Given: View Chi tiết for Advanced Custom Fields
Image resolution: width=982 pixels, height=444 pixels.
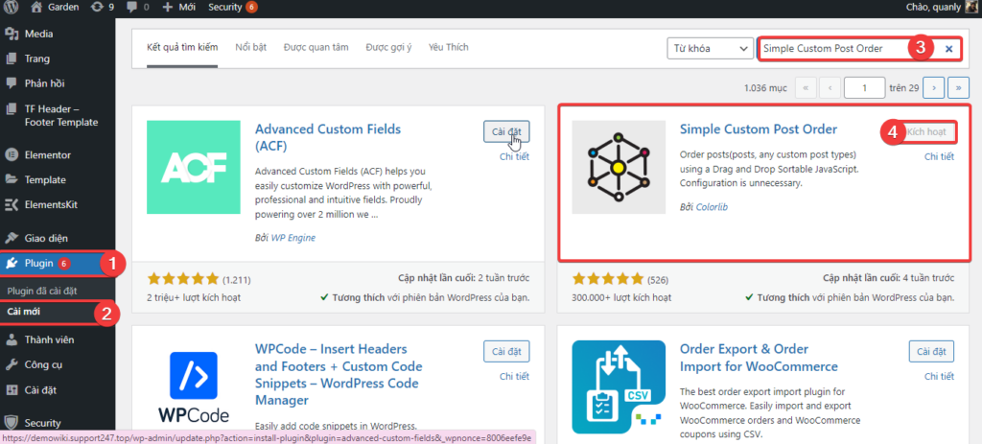Looking at the screenshot, I should 514,156.
